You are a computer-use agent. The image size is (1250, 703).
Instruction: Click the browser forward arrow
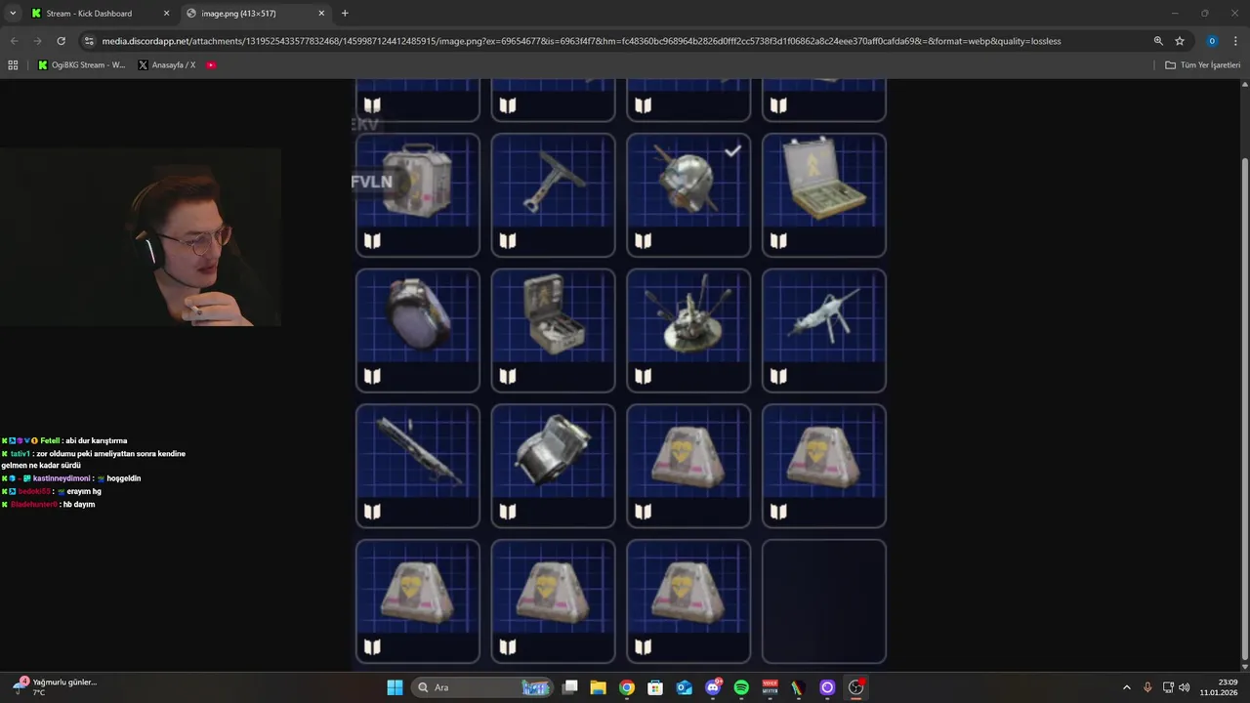pos(37,41)
